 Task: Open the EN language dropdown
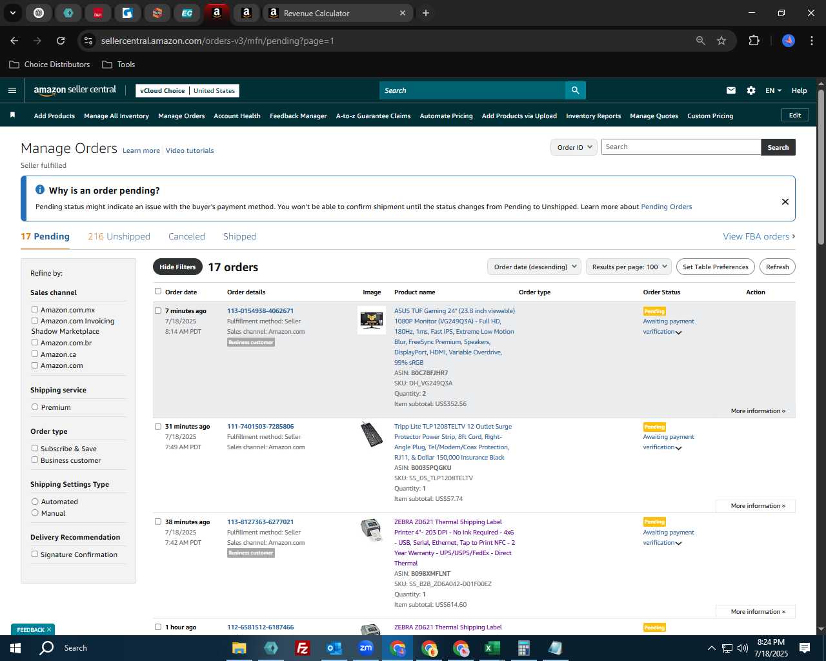(773, 90)
